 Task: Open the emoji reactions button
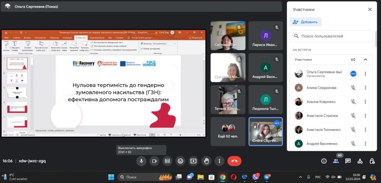coord(180,161)
